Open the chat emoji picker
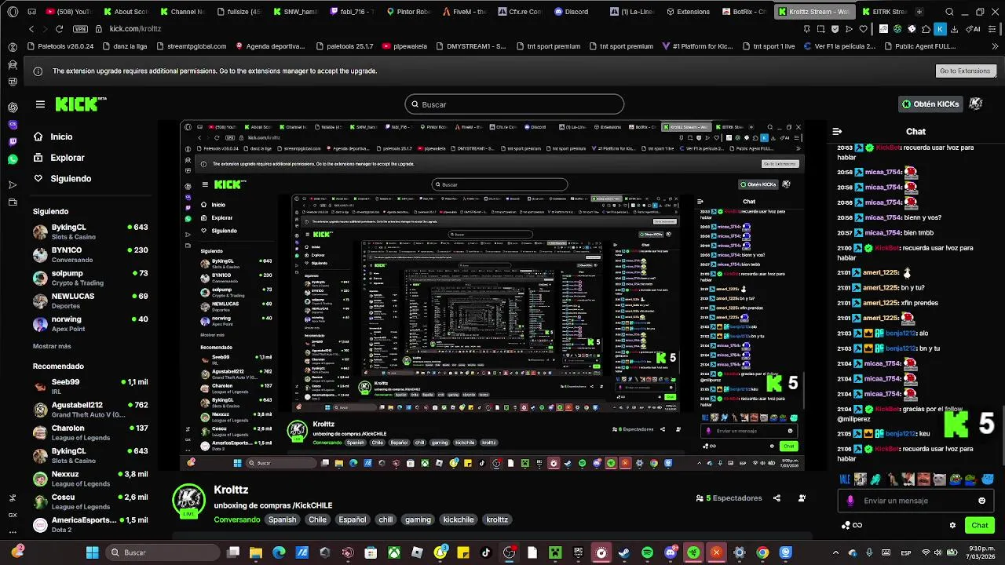1005x565 pixels. (x=981, y=501)
